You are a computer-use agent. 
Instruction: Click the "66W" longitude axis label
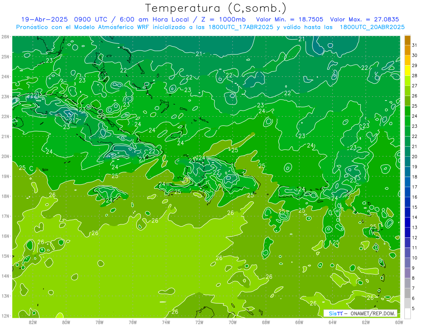[299, 322]
